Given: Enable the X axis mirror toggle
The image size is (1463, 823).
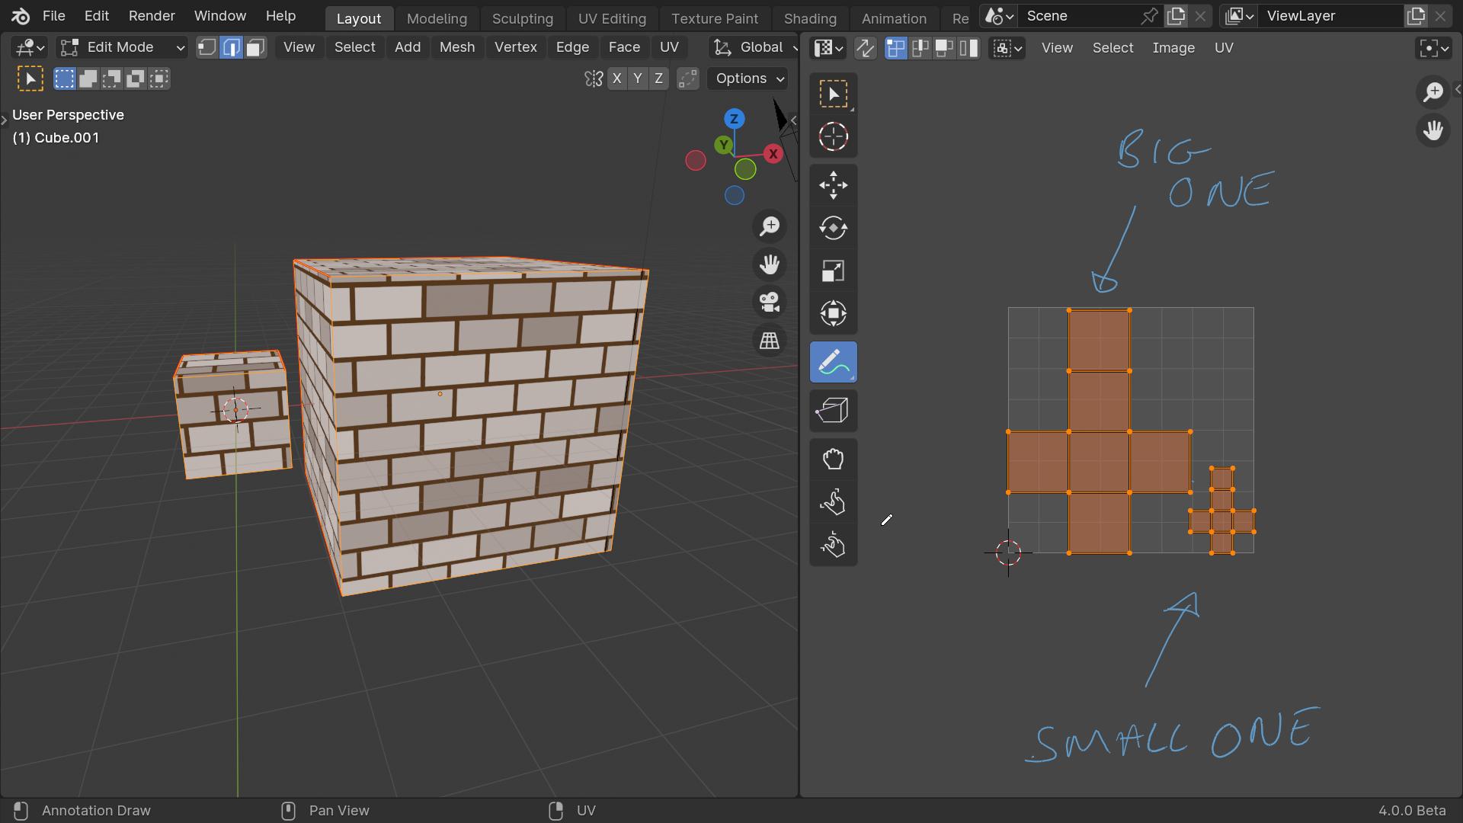Looking at the screenshot, I should click(617, 78).
